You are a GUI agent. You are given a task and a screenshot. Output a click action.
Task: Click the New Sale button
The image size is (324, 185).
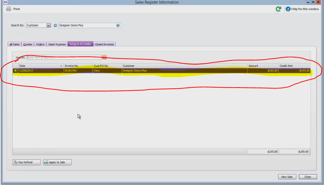click(x=287, y=177)
